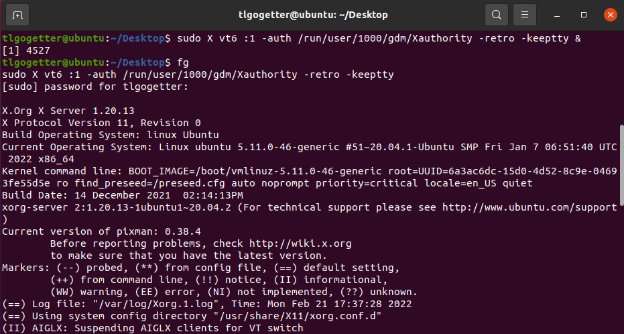624x334 pixels.
Task: Click the X.Org X Server 1.20.13 line
Action: point(68,111)
